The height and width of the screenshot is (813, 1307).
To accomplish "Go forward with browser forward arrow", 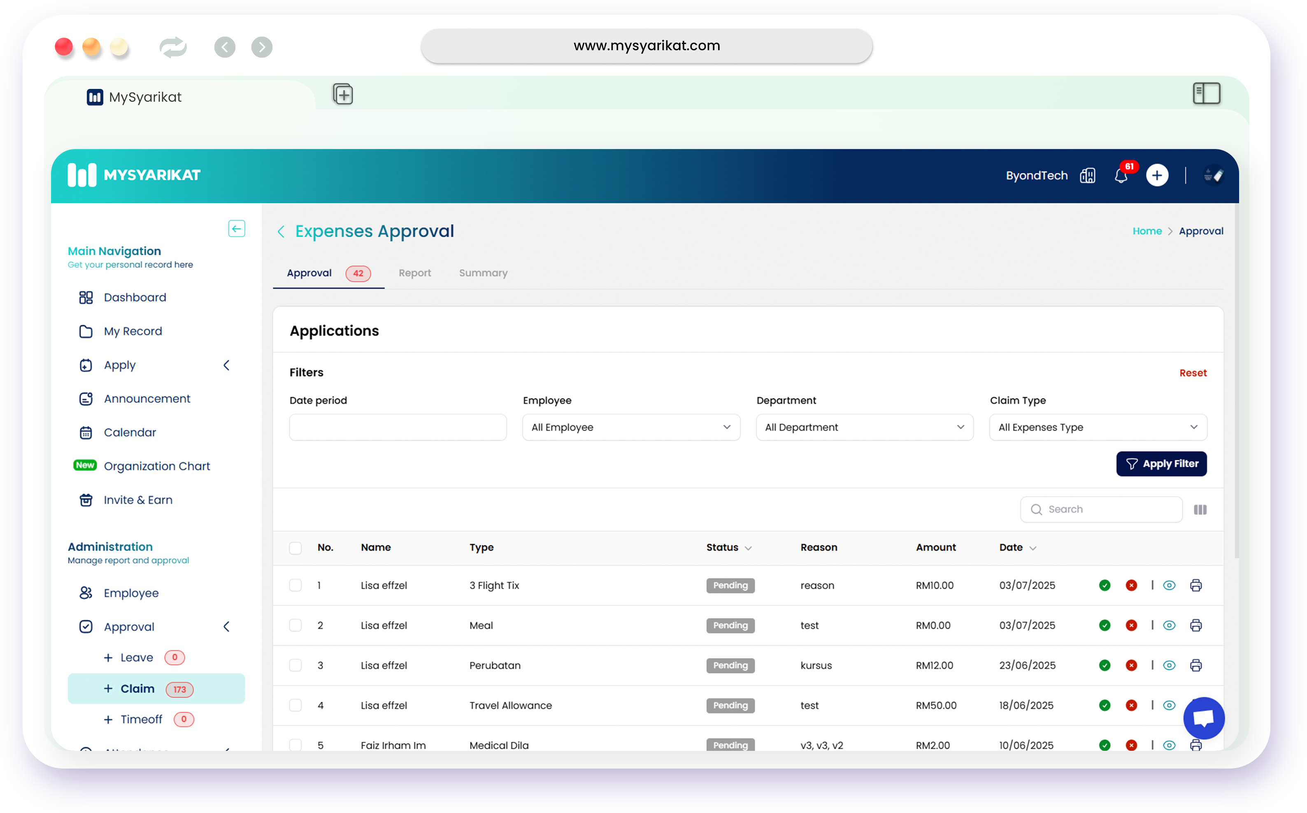I will tap(262, 47).
